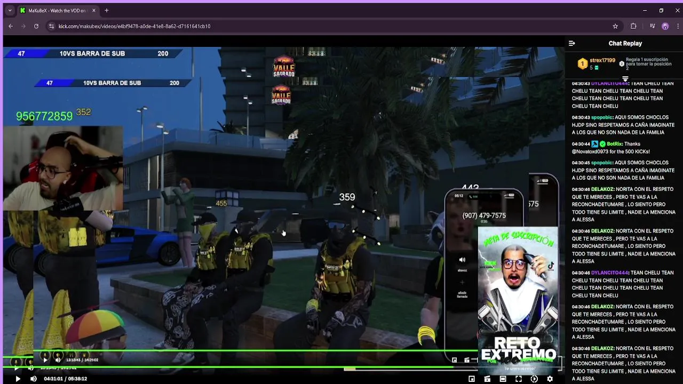683x384 pixels.
Task: Open the playback speed control icon
Action: [x=534, y=379]
